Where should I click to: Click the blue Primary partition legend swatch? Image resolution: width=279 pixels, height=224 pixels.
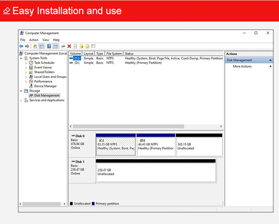93,204
